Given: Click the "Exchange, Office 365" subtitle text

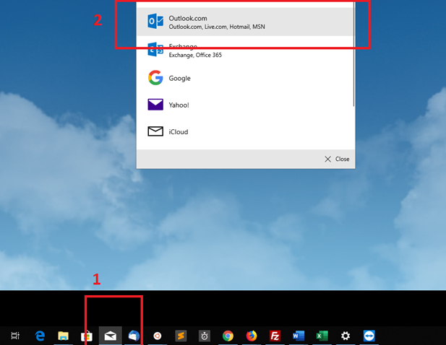Looking at the screenshot, I should (x=195, y=55).
